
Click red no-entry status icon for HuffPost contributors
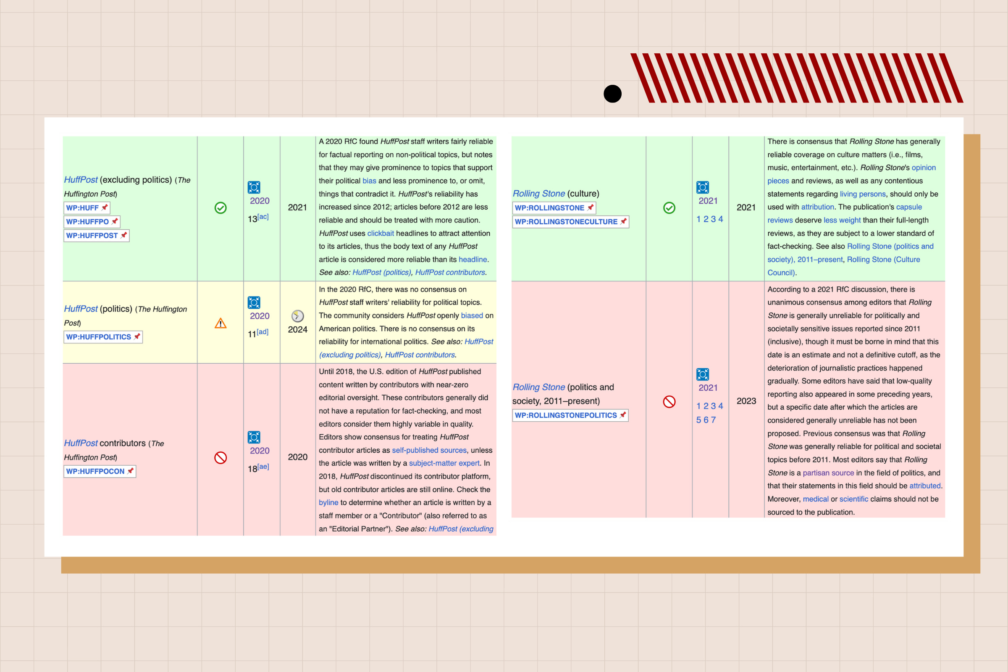pos(220,458)
